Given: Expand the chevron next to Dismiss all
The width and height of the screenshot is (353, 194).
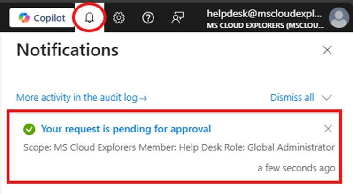Looking at the screenshot, I should point(327,98).
